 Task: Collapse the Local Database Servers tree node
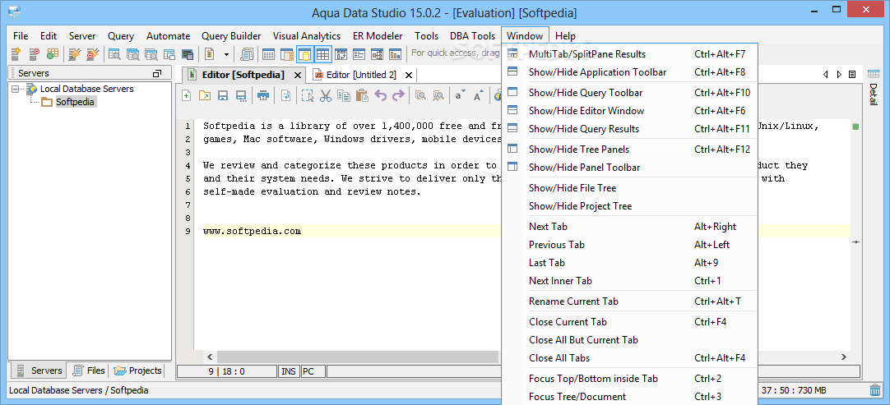pyautogui.click(x=15, y=89)
